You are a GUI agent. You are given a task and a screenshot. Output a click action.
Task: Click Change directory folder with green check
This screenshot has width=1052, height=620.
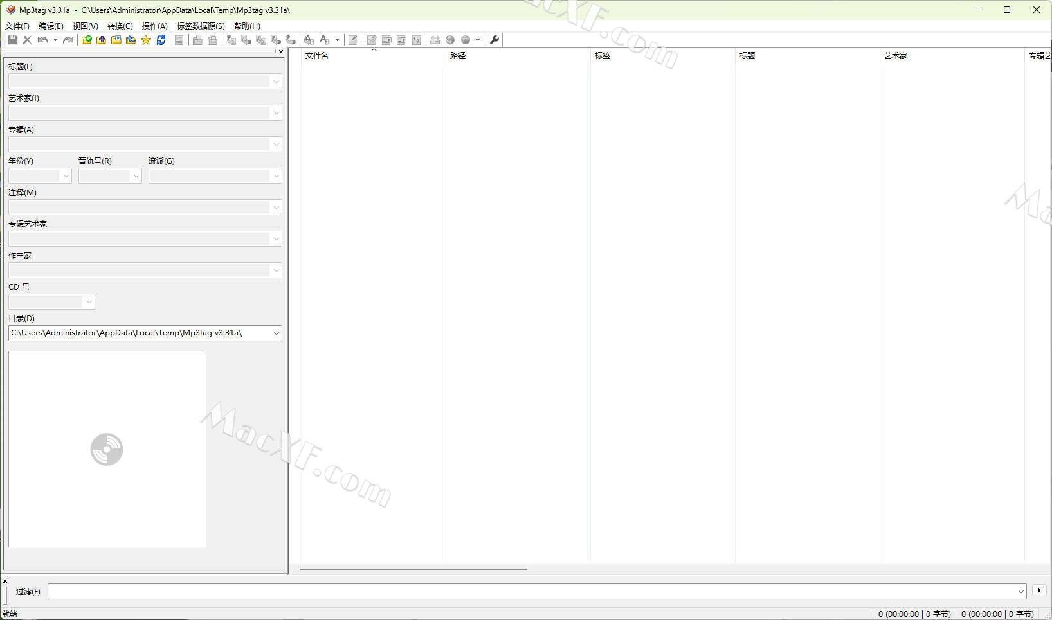pyautogui.click(x=87, y=40)
